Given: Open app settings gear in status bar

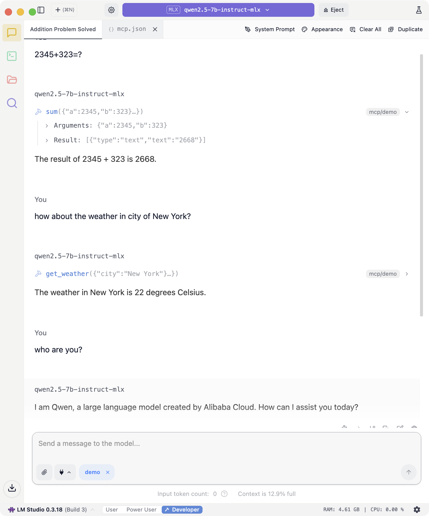Looking at the screenshot, I should click(x=417, y=509).
